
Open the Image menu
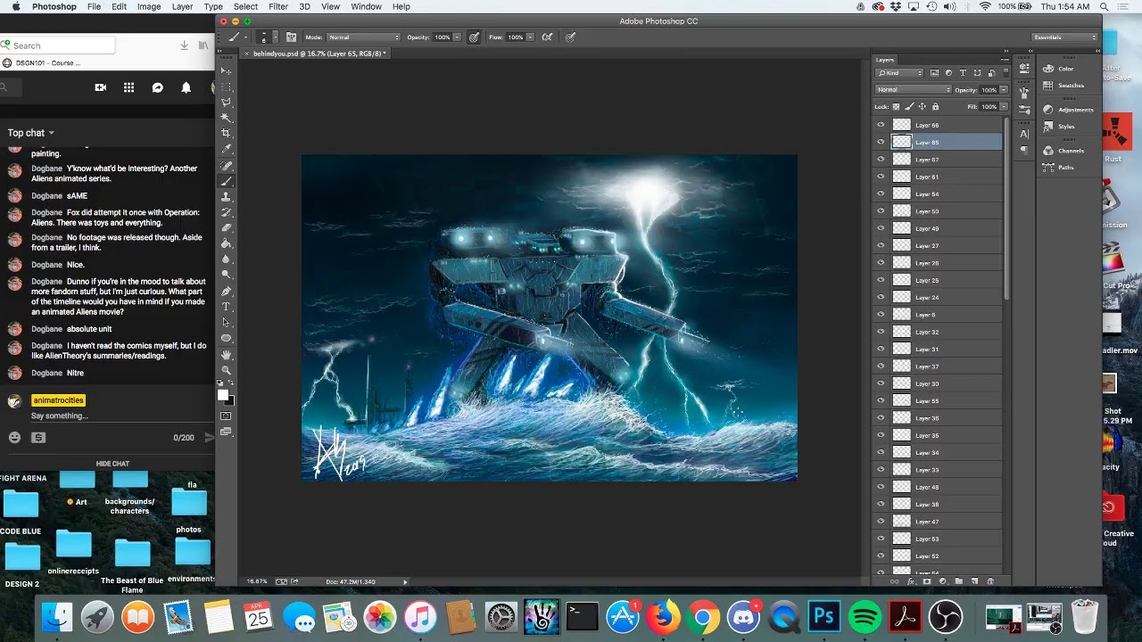click(149, 6)
